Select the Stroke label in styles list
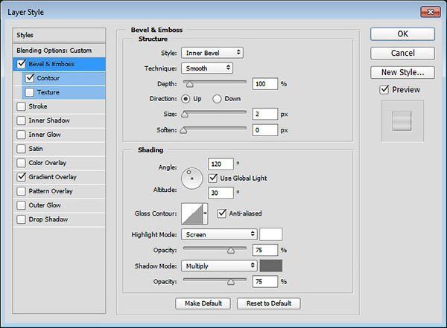447x328 pixels. (38, 106)
